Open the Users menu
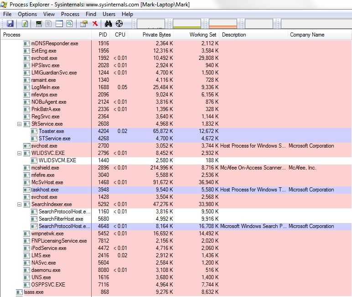 click(109, 14)
